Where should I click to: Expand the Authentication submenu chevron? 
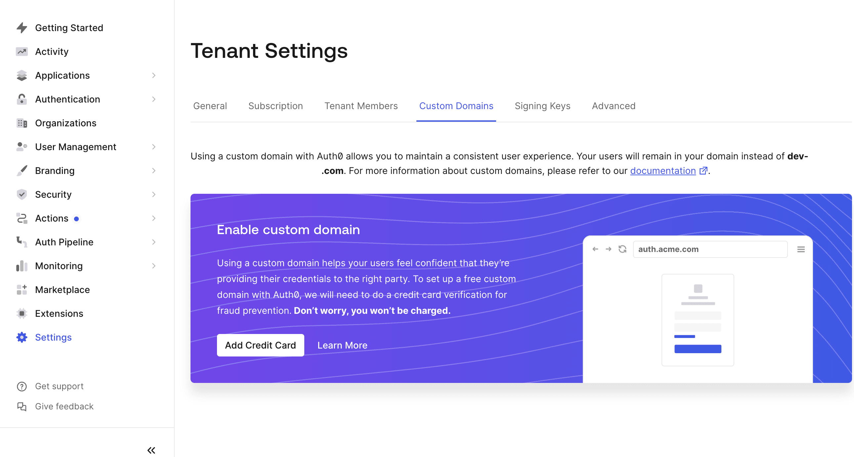pyautogui.click(x=153, y=100)
